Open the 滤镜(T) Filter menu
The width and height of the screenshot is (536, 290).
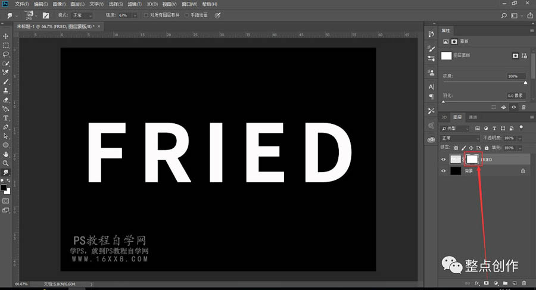click(x=135, y=4)
